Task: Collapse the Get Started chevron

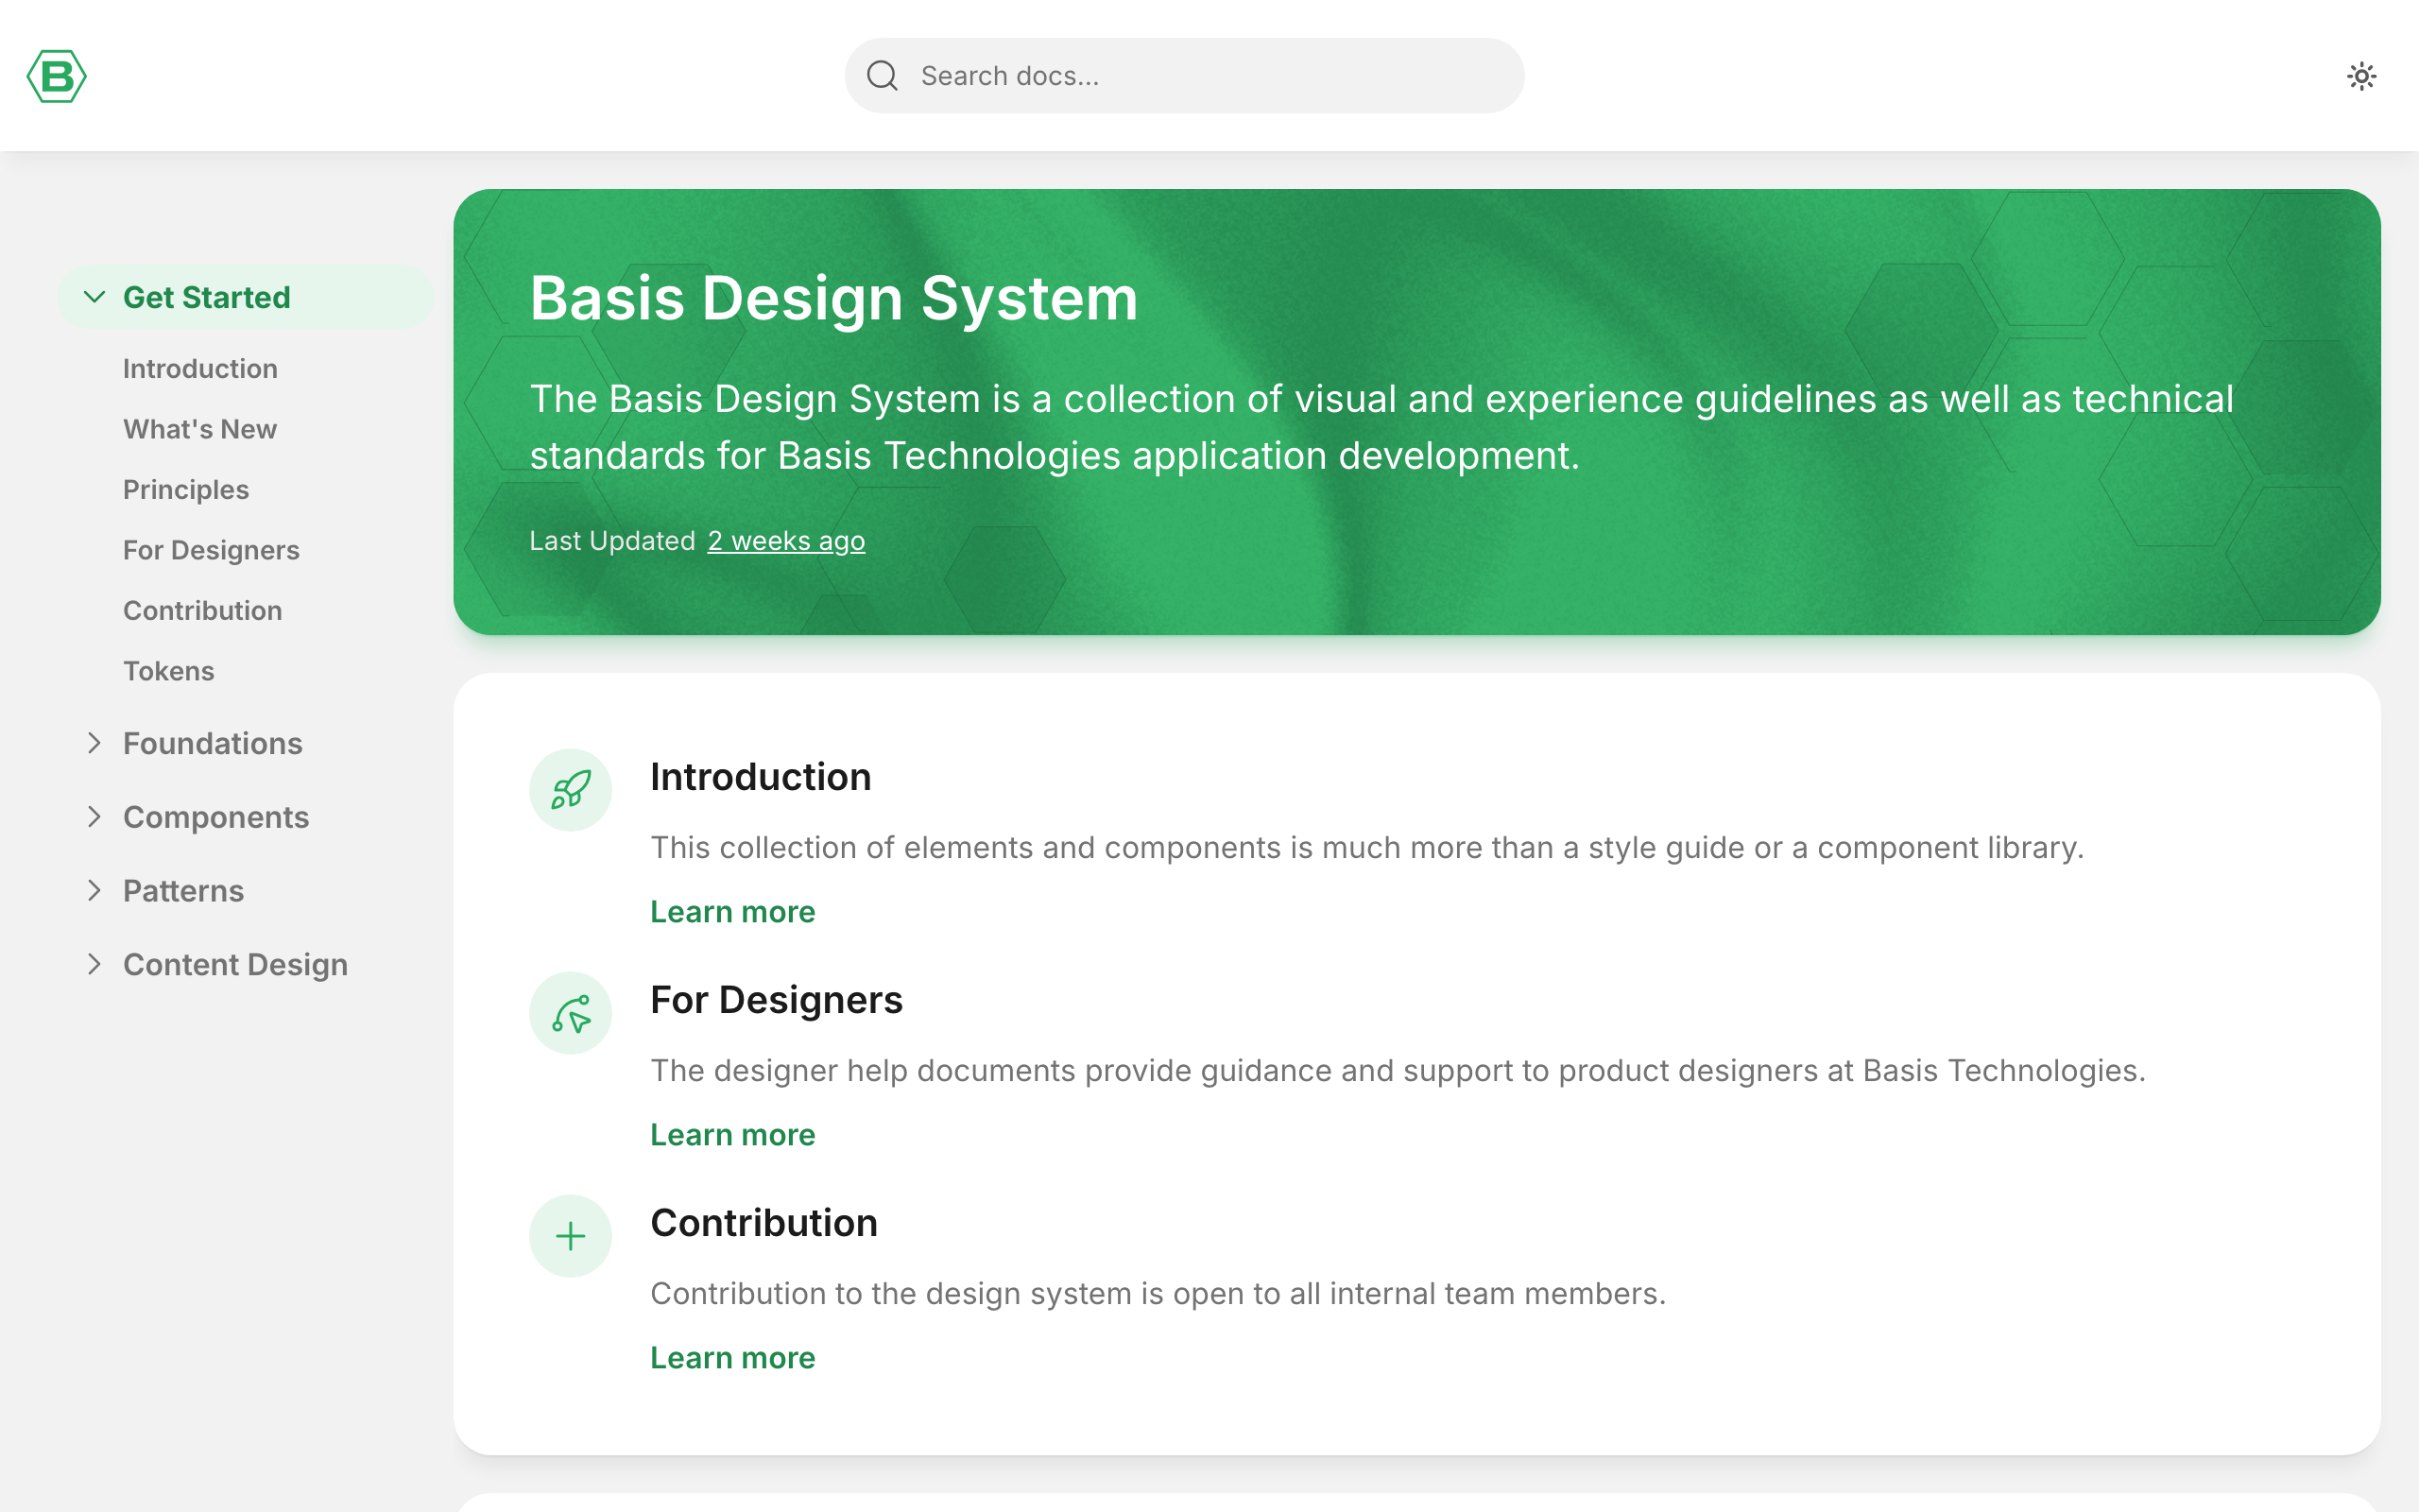Action: pyautogui.click(x=94, y=297)
